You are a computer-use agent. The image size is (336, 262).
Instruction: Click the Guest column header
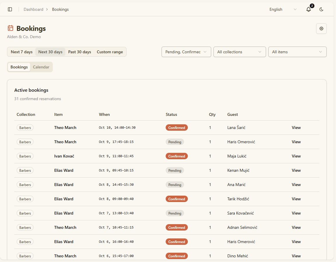[x=232, y=114]
